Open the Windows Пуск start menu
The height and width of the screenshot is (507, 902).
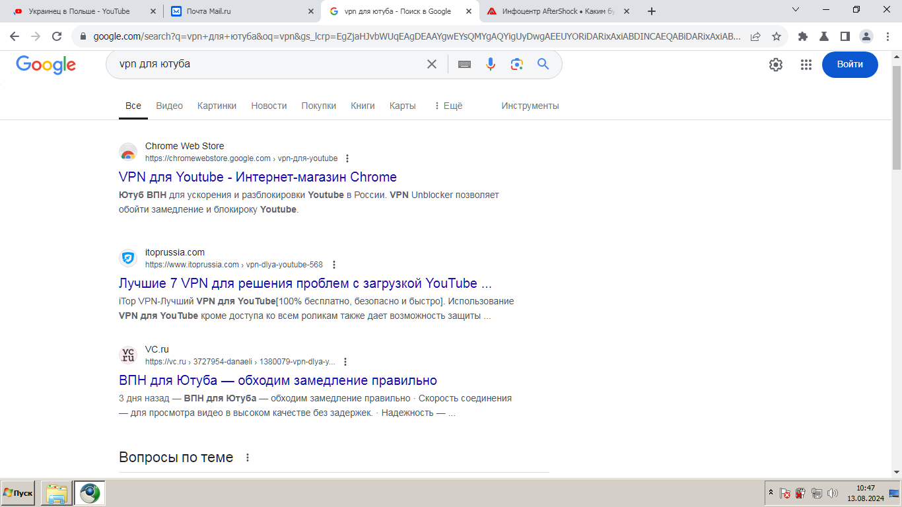pyautogui.click(x=18, y=493)
